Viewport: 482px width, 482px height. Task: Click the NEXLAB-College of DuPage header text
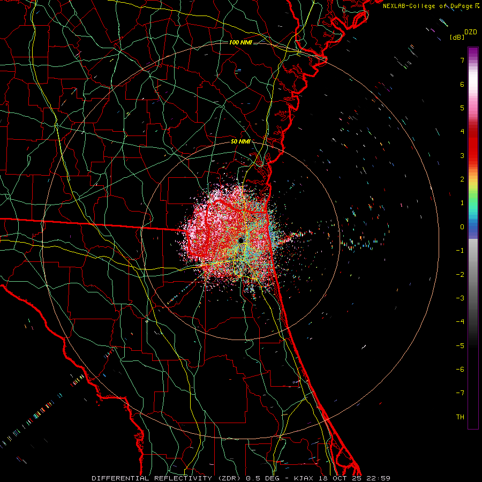[x=431, y=6]
